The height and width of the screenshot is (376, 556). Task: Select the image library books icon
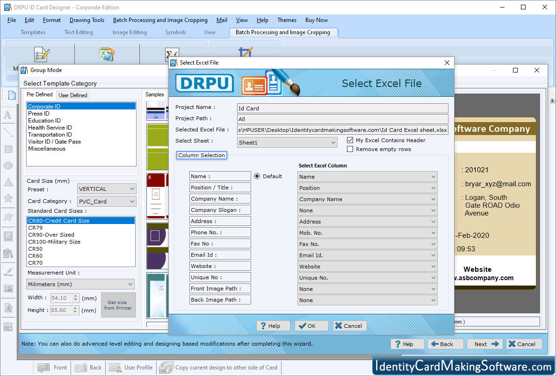pyautogui.click(x=8, y=253)
